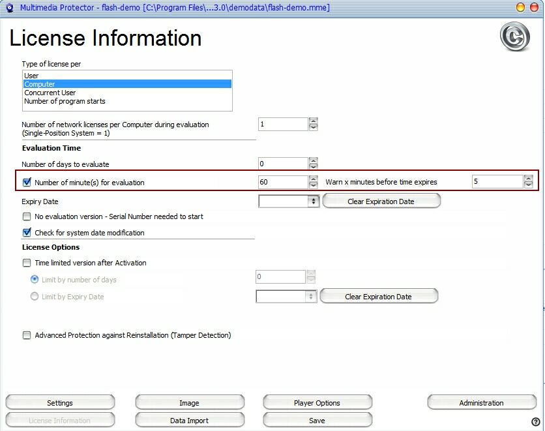Enable No evaluation version checkbox
Viewport: 545px width, 431px height.
[x=27, y=216]
